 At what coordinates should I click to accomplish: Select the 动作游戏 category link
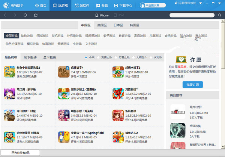coord(27,36)
